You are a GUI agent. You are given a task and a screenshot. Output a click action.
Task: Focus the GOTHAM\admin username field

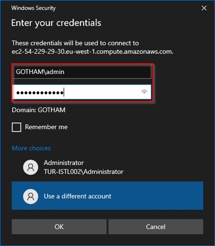pyautogui.click(x=82, y=72)
